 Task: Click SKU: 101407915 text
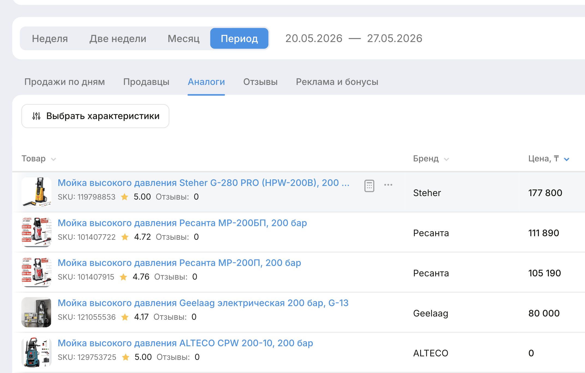(x=86, y=277)
